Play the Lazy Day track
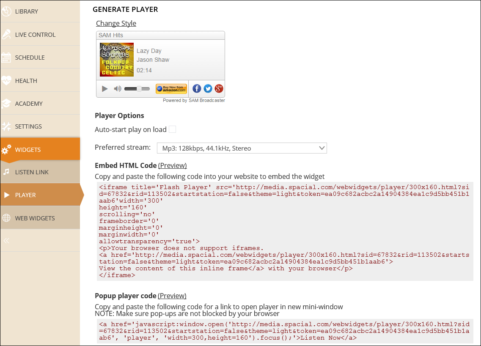The height and width of the screenshot is (346, 481). [x=104, y=89]
